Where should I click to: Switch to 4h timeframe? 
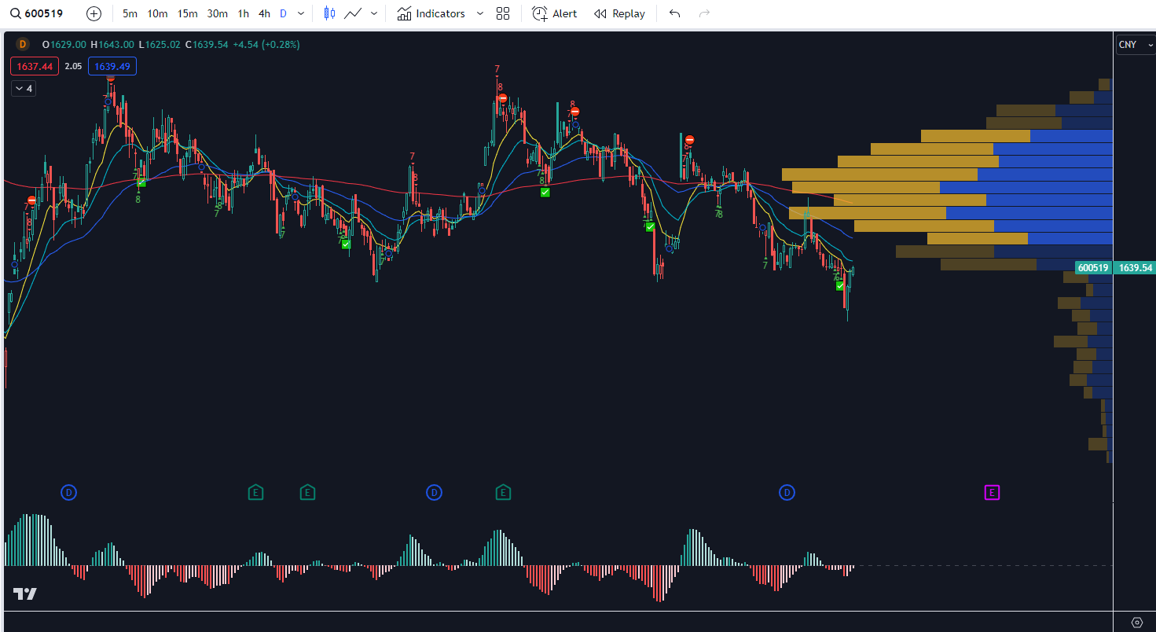tap(264, 13)
